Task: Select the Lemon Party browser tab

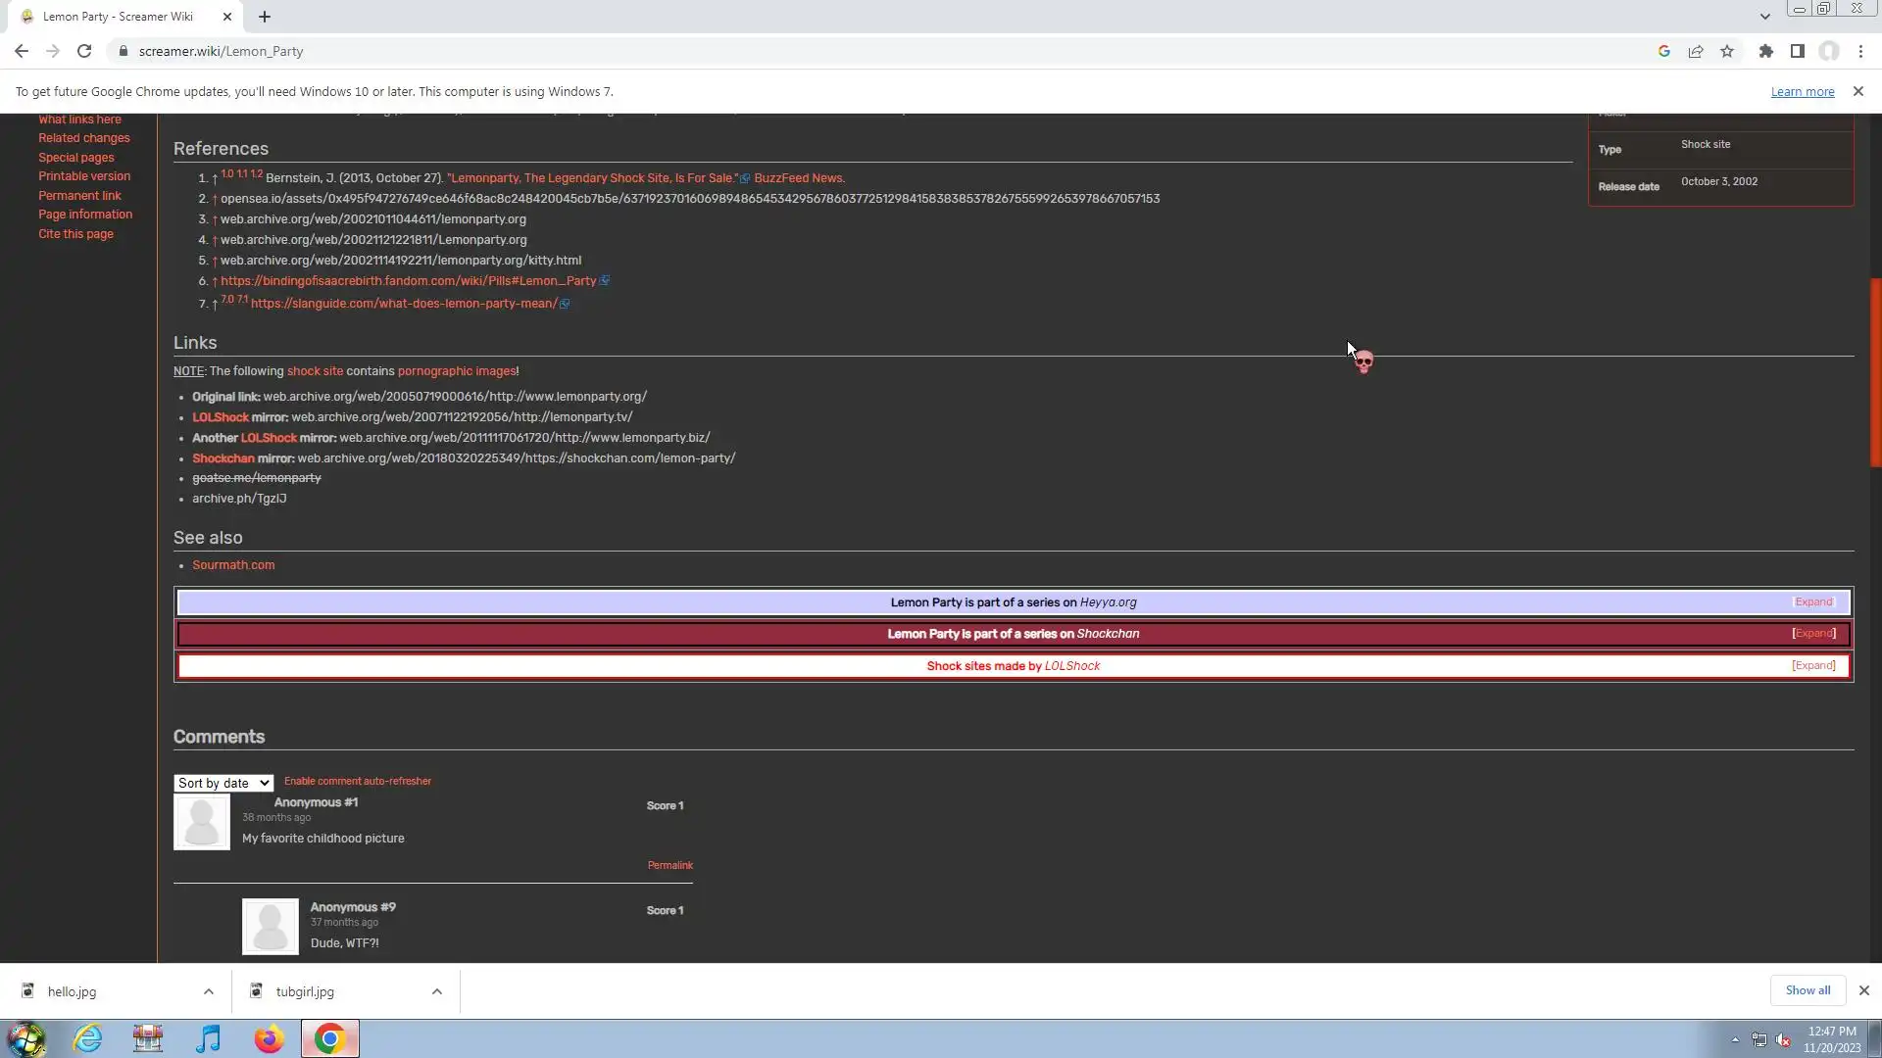Action: pyautogui.click(x=118, y=17)
